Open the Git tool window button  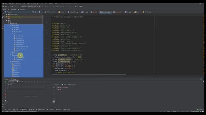32,110
